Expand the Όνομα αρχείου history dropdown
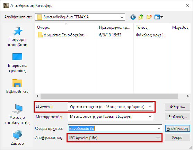193x150 pixels. [x=159, y=129]
